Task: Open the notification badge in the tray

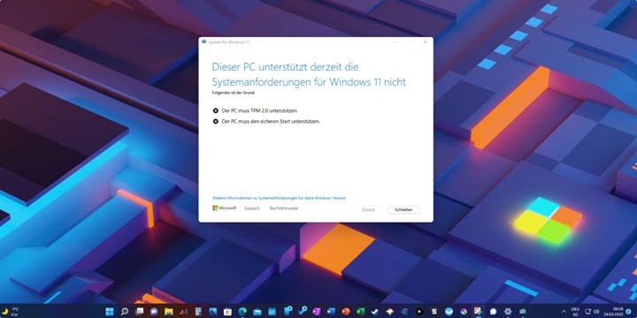Action: point(628,312)
